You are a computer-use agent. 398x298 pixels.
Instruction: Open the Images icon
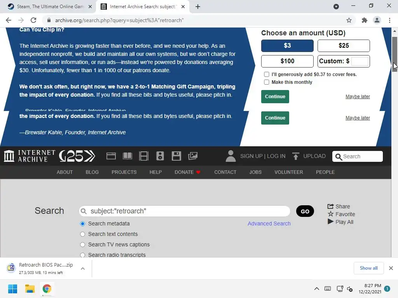pyautogui.click(x=193, y=156)
